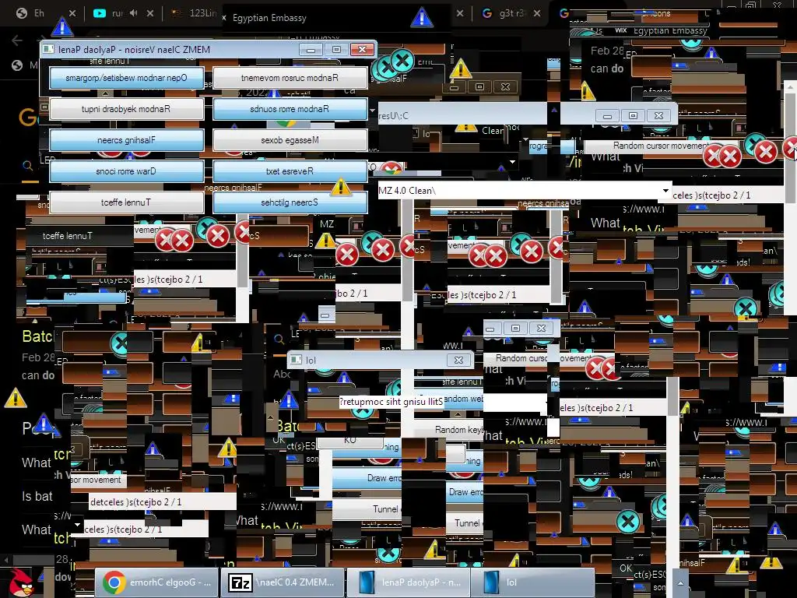Viewport: 797px width, 598px height.
Task: Click the left scroll arrow at bottom left
Action: tap(6, 560)
